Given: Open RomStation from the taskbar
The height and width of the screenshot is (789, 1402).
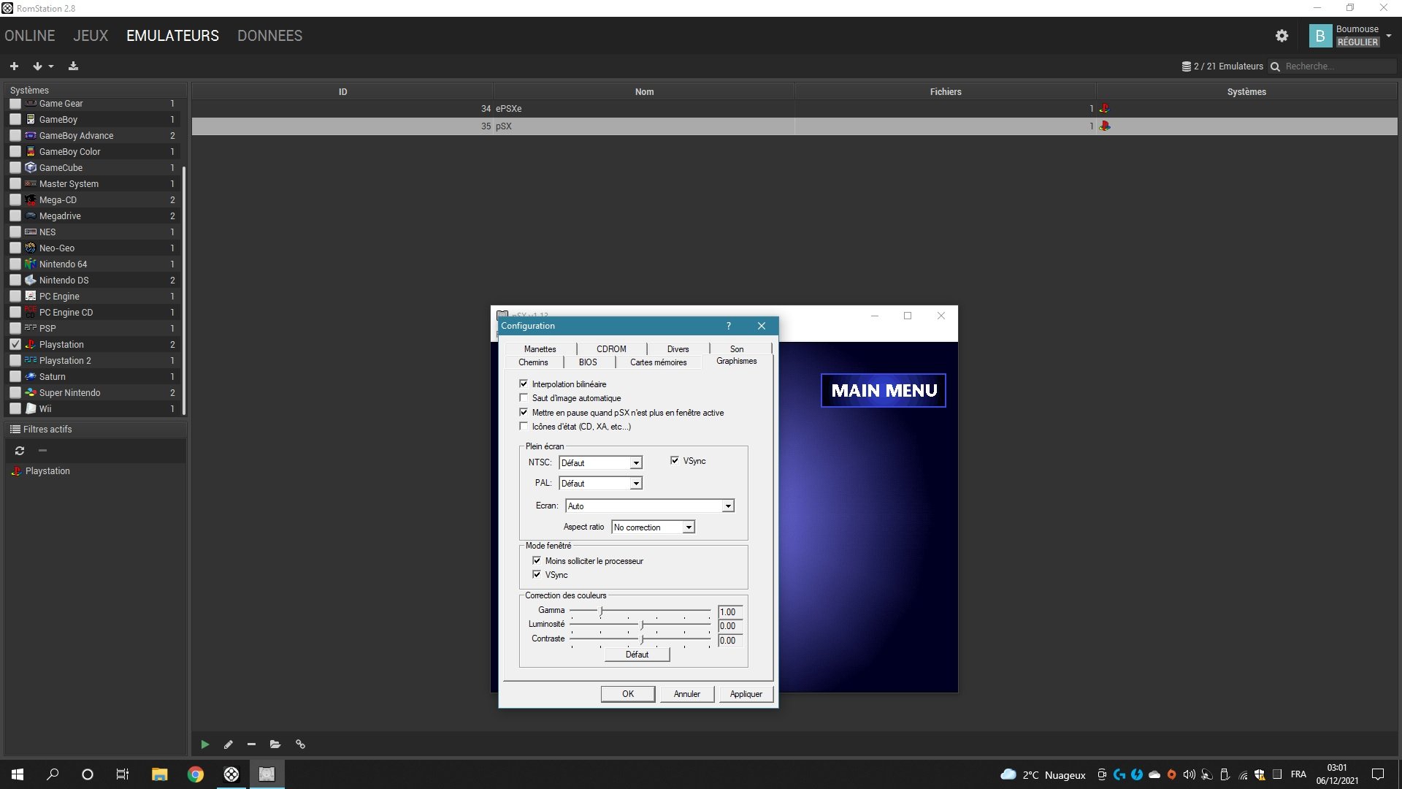Looking at the screenshot, I should coord(231,774).
